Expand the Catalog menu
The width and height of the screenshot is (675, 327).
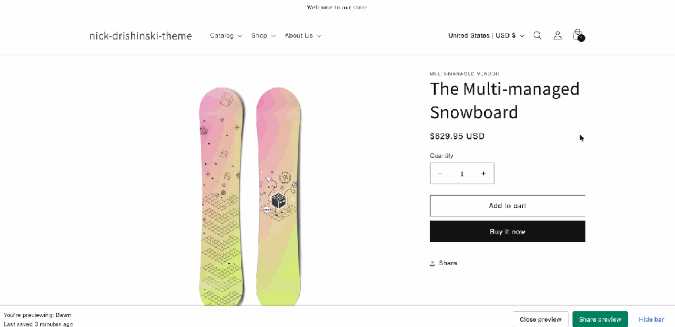[x=225, y=36]
